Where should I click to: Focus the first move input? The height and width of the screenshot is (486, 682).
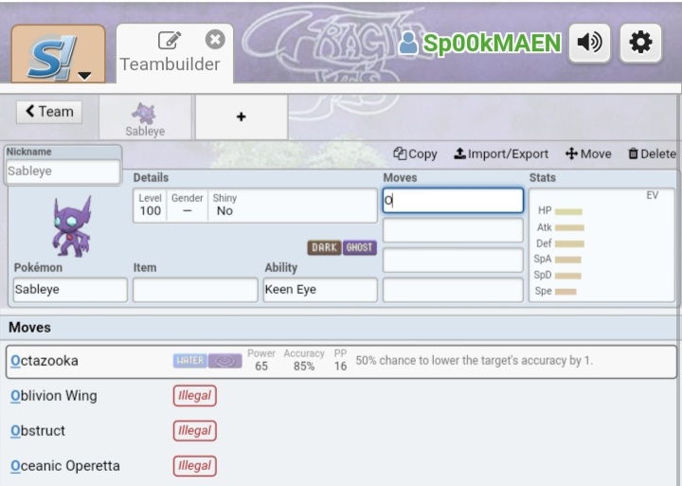pos(453,200)
